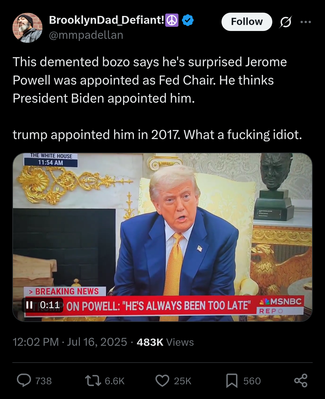This screenshot has width=325, height=399.
Task: Click the BrooklynDad_Defiant! display name
Action: coord(107,20)
